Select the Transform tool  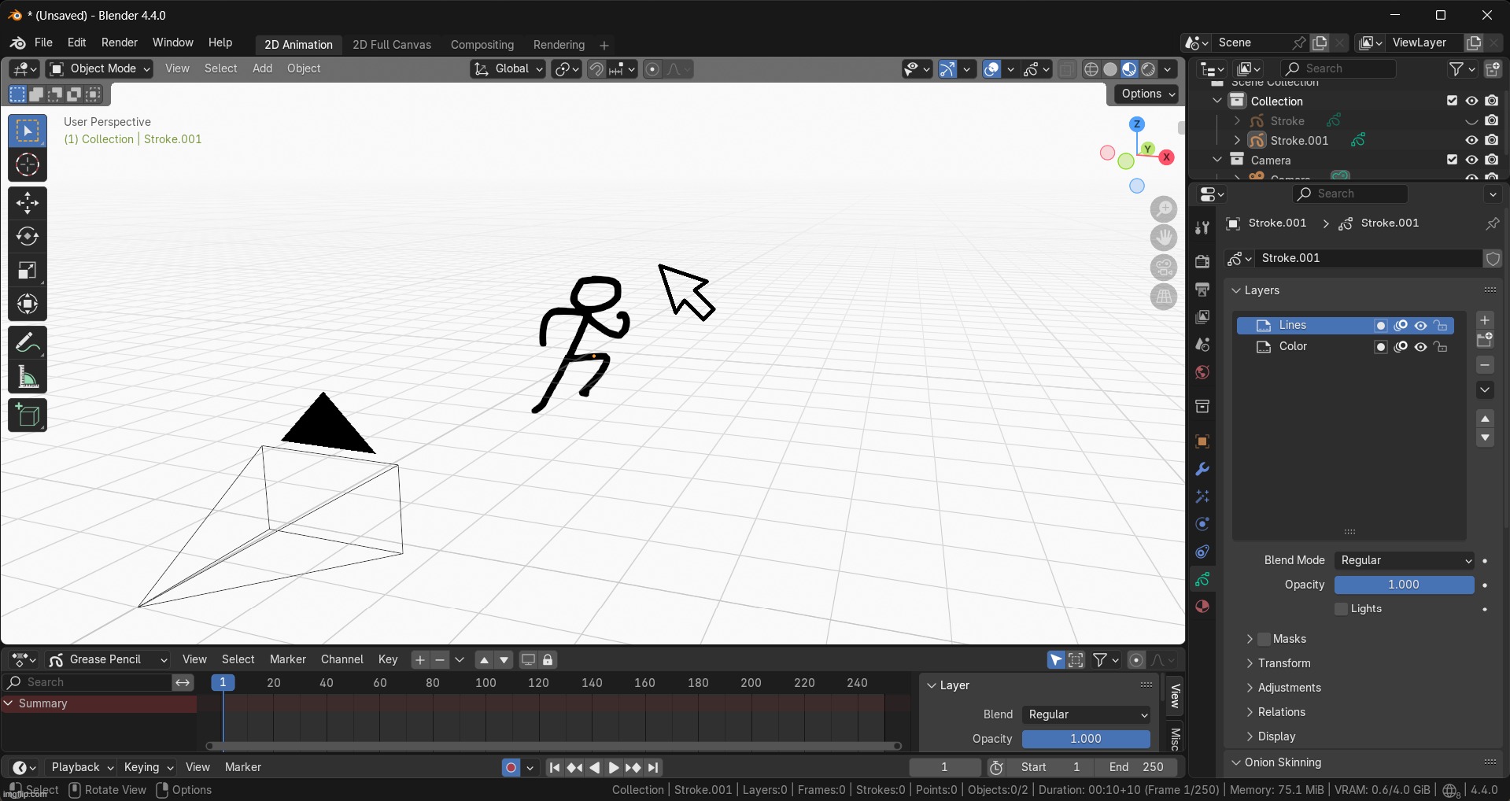[x=28, y=305]
